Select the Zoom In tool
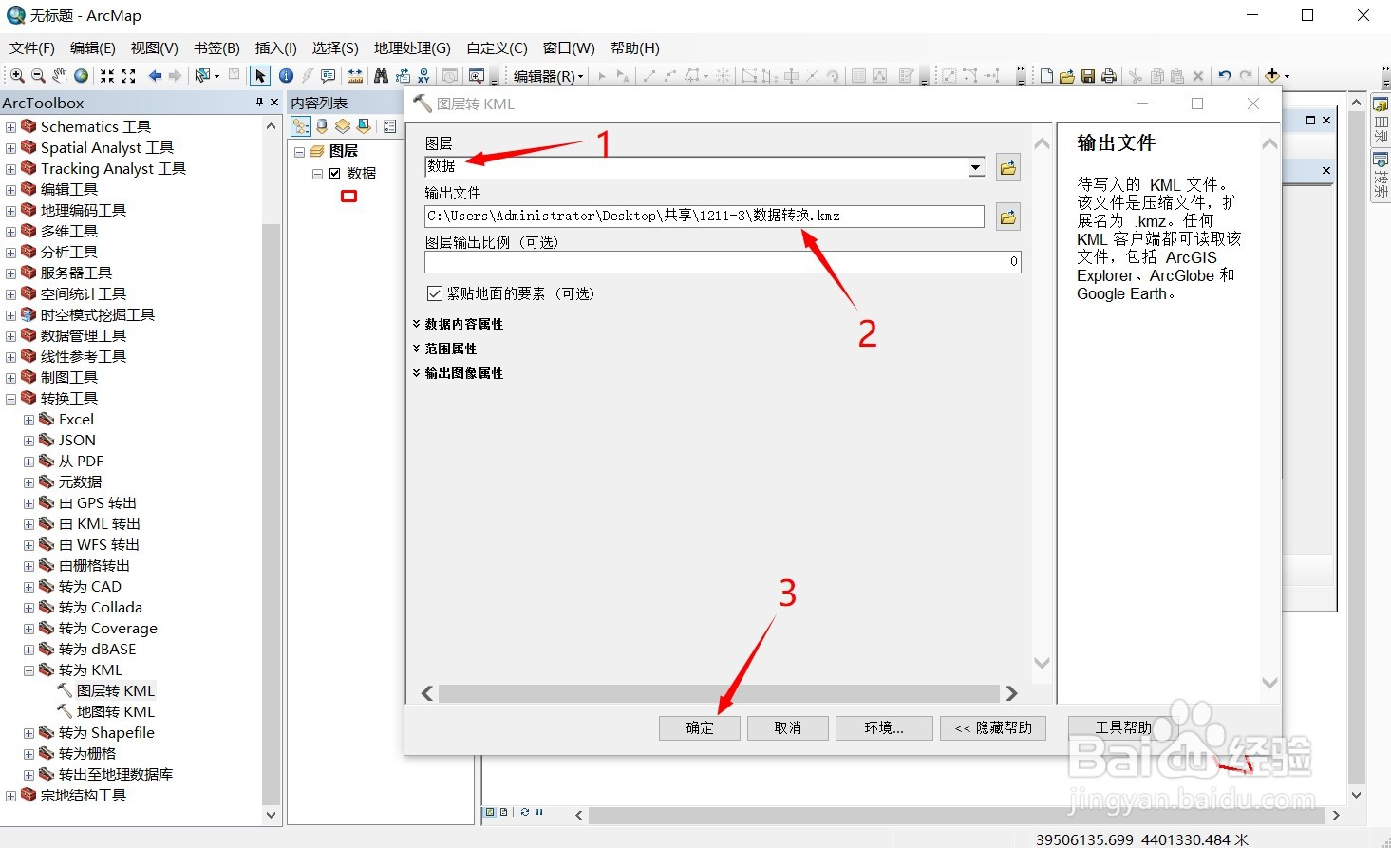This screenshot has height=848, width=1391. click(x=17, y=75)
